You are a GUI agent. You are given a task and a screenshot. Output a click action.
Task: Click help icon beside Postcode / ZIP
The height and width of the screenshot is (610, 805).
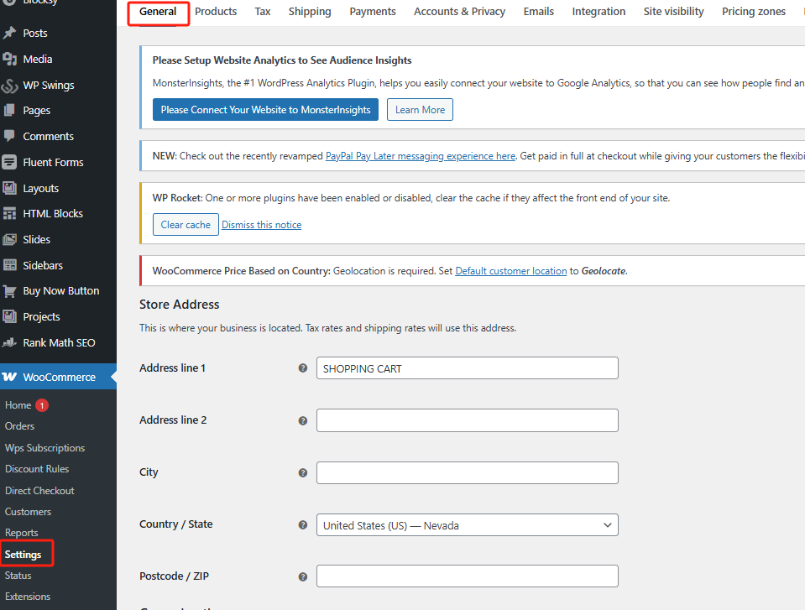[x=303, y=576]
